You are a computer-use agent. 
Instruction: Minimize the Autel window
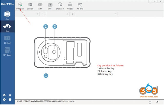151,2
